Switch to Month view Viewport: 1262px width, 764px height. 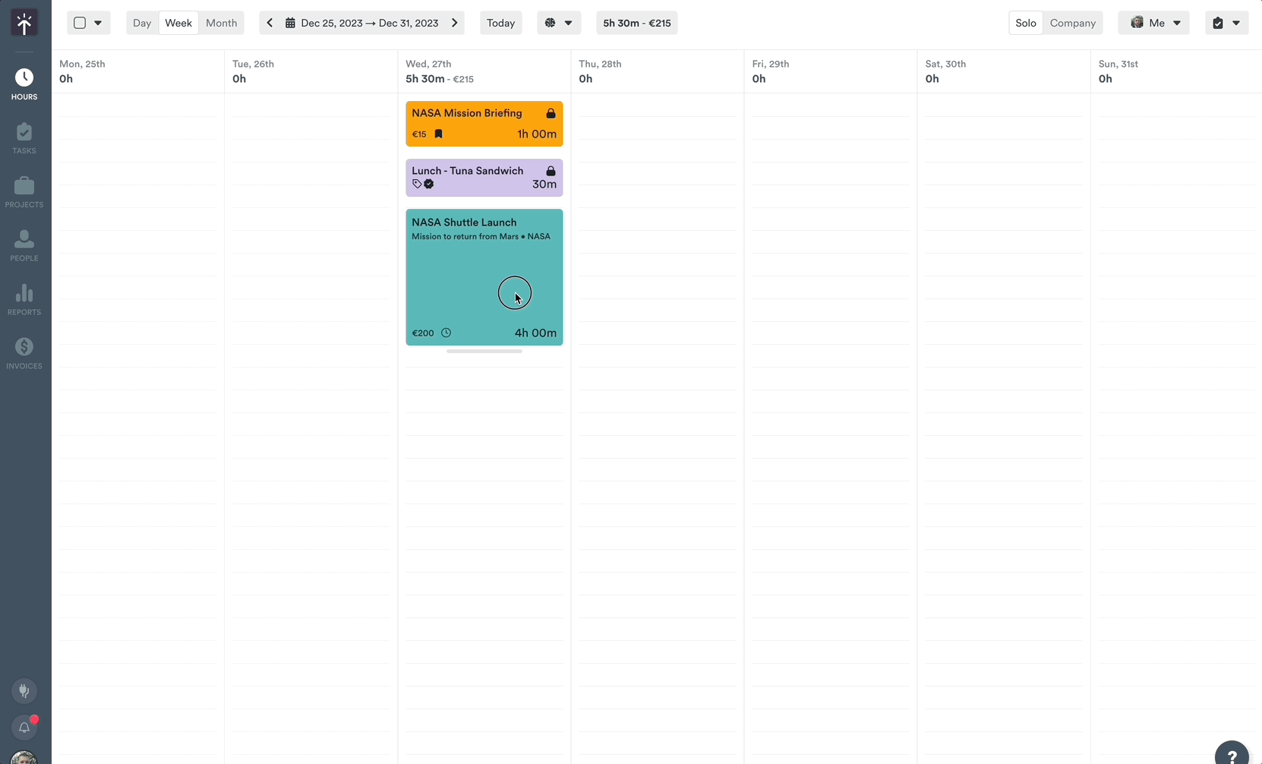pyautogui.click(x=220, y=23)
